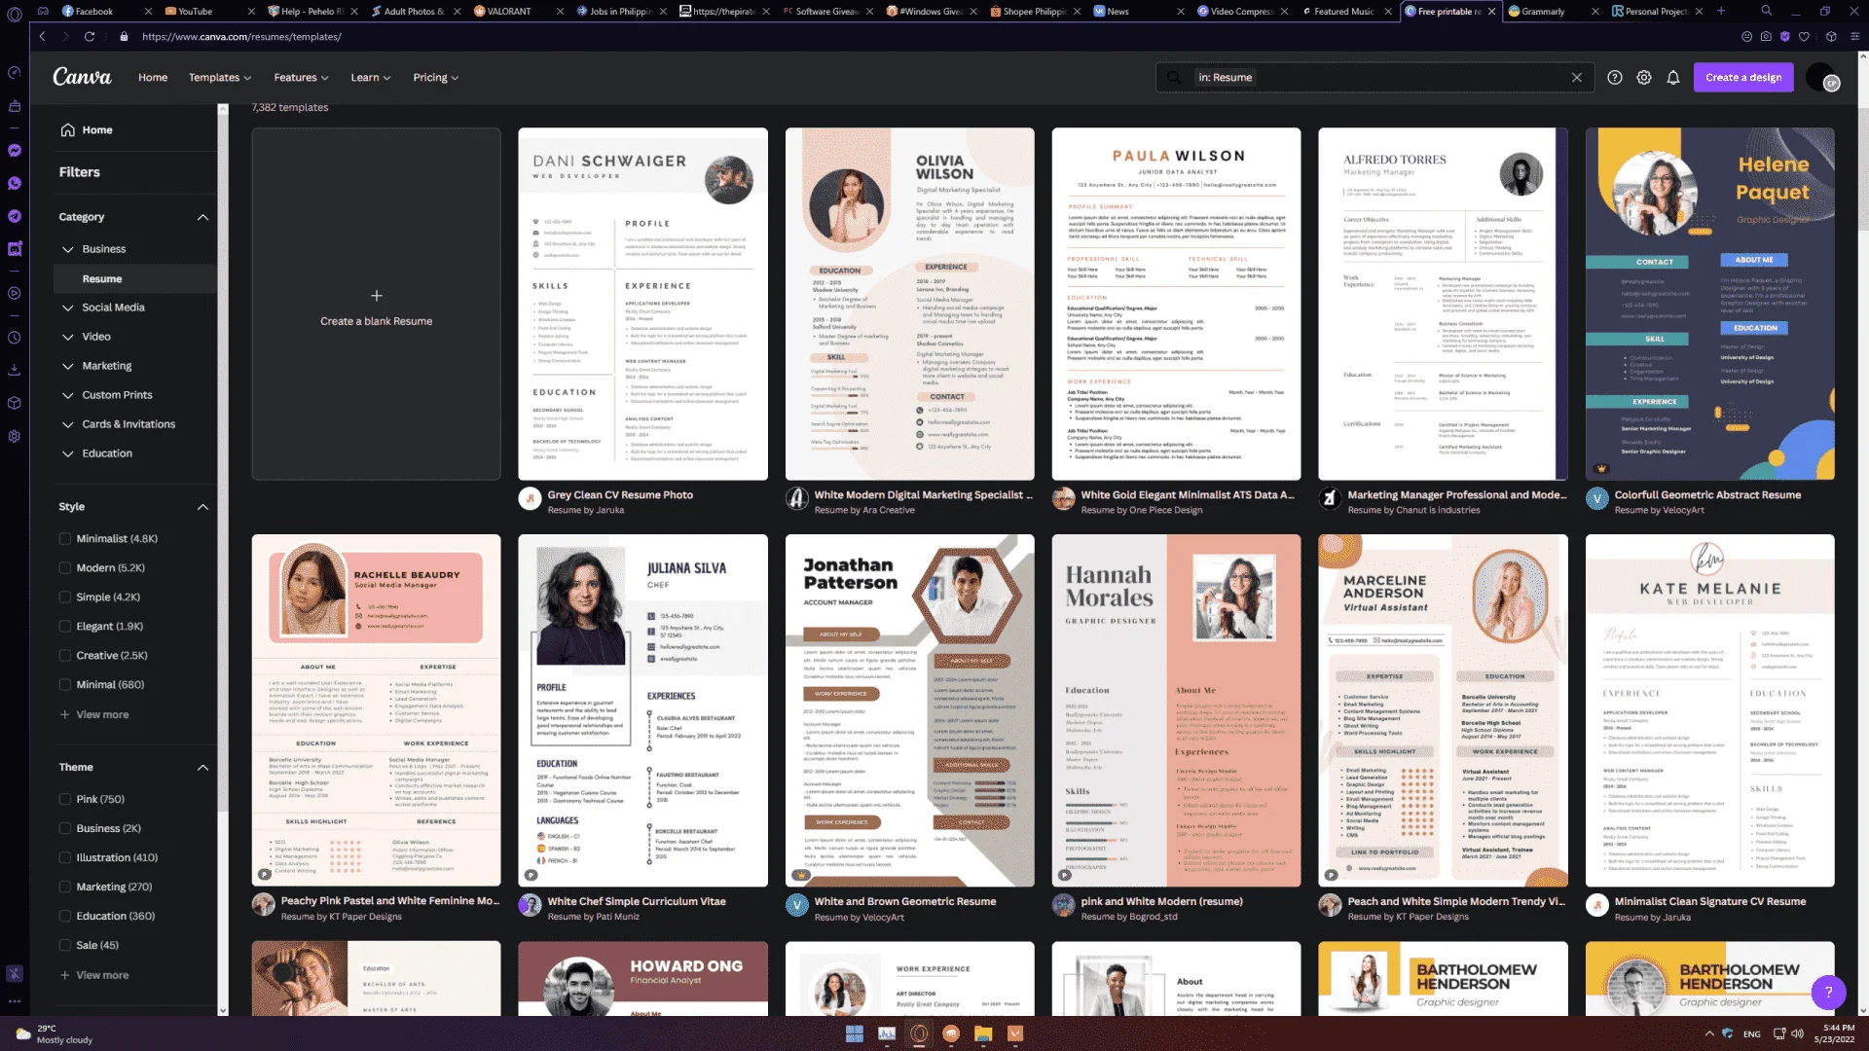Collapse the Category filter section
The image size is (1869, 1051).
202,217
